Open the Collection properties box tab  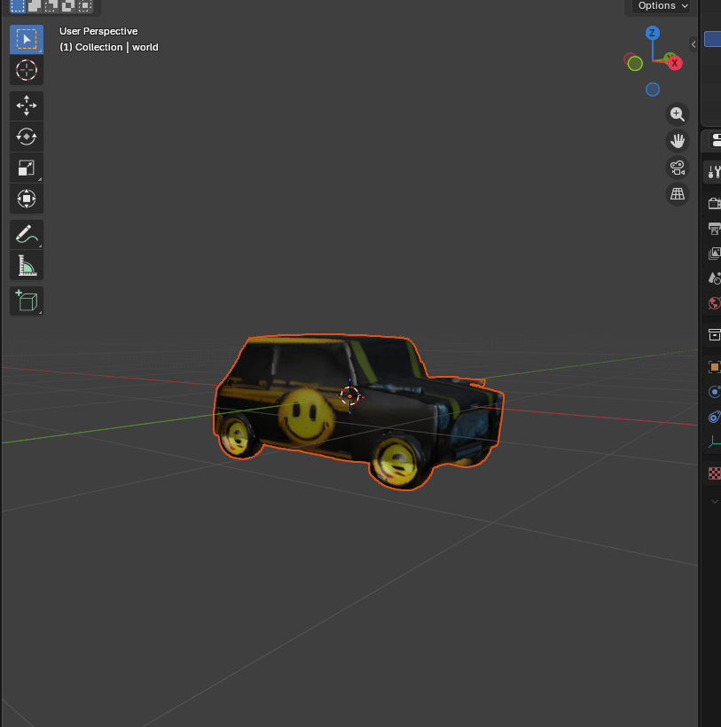tap(714, 334)
